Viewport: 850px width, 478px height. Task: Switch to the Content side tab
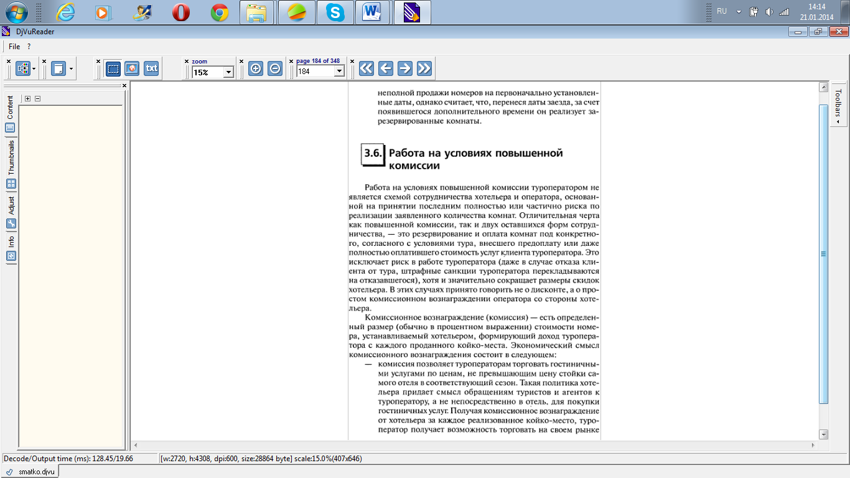pos(11,114)
